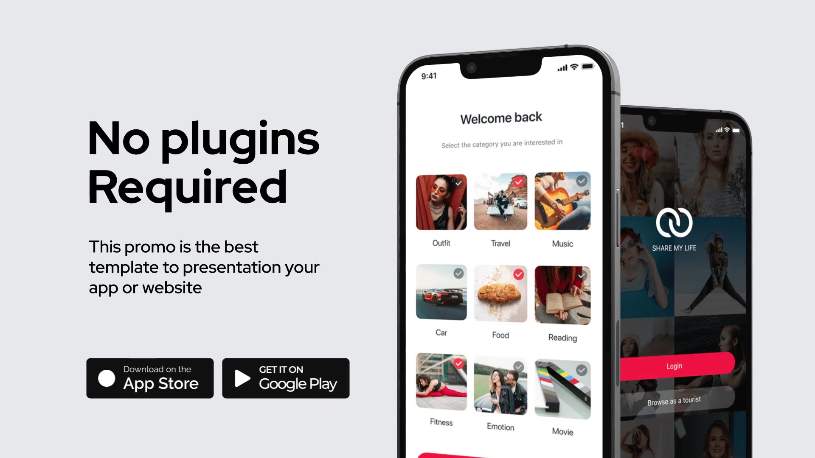Click the Food category icon

pos(500,293)
